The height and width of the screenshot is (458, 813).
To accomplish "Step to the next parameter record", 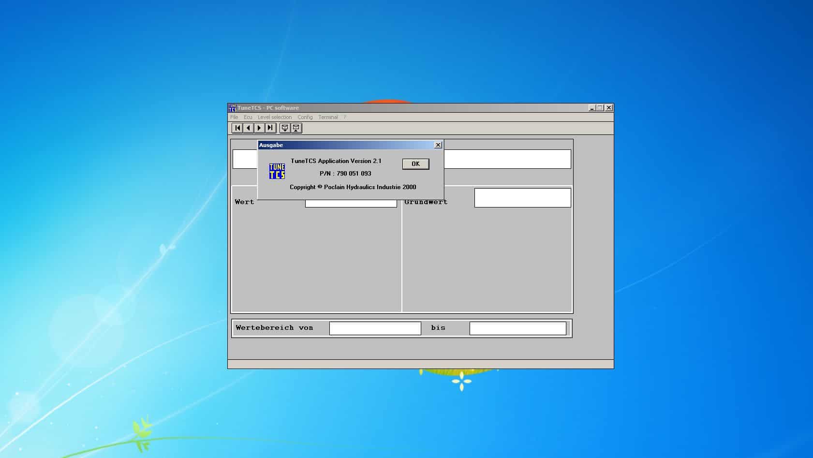I will pos(259,128).
